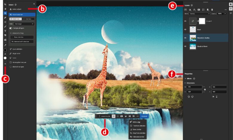Click the X position field in Dimensions
Viewport: 233px width, 140px height.
(219, 87)
